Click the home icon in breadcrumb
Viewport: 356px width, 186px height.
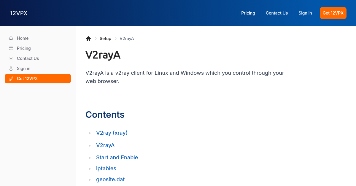coord(88,39)
